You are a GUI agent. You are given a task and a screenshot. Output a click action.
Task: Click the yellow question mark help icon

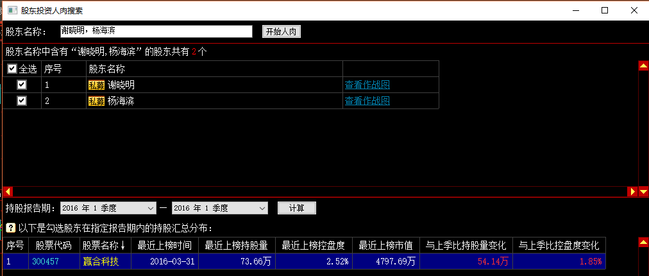click(x=10, y=228)
